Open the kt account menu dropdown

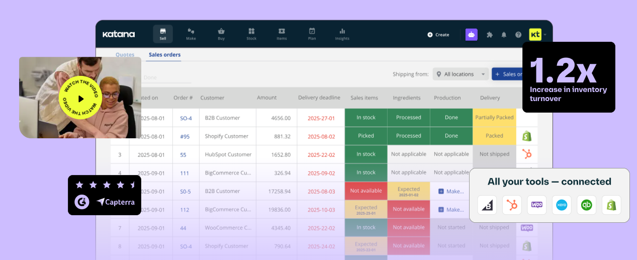click(537, 35)
